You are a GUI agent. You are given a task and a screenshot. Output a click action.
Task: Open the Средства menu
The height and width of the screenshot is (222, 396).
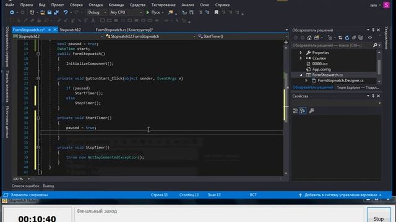click(137, 5)
